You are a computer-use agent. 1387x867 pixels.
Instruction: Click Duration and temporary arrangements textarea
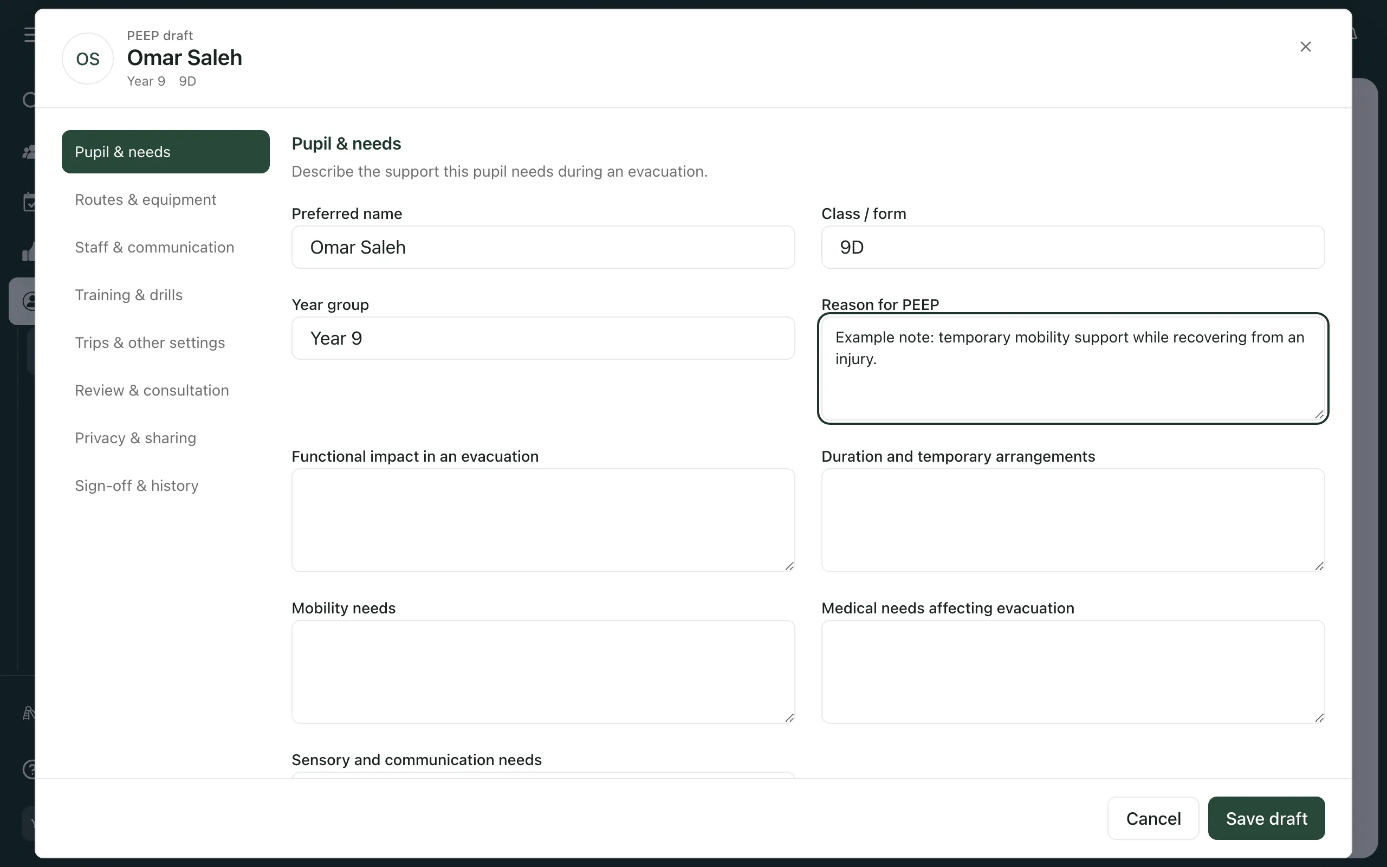pyautogui.click(x=1072, y=520)
